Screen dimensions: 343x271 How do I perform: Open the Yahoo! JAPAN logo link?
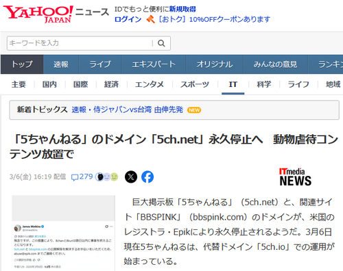tap(38, 14)
